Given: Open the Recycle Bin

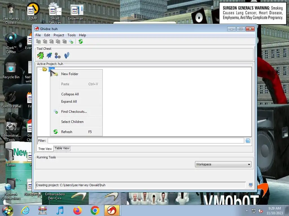Looking at the screenshot, I should pos(11,70).
